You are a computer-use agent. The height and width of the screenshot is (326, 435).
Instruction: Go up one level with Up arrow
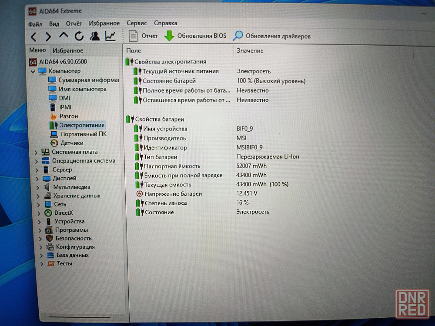click(x=64, y=36)
